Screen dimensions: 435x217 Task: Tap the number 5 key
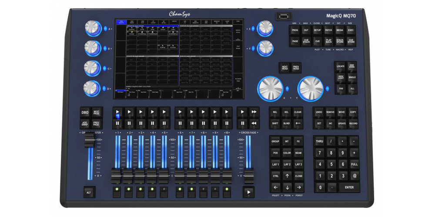(x=331, y=164)
